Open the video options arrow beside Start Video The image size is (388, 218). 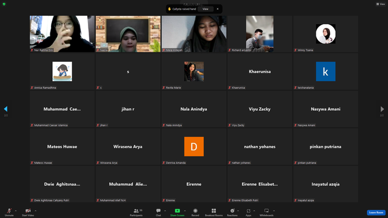(x=35, y=211)
